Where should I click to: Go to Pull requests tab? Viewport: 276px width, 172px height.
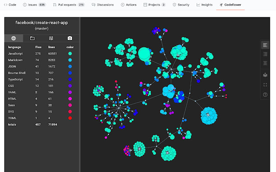tap(69, 5)
